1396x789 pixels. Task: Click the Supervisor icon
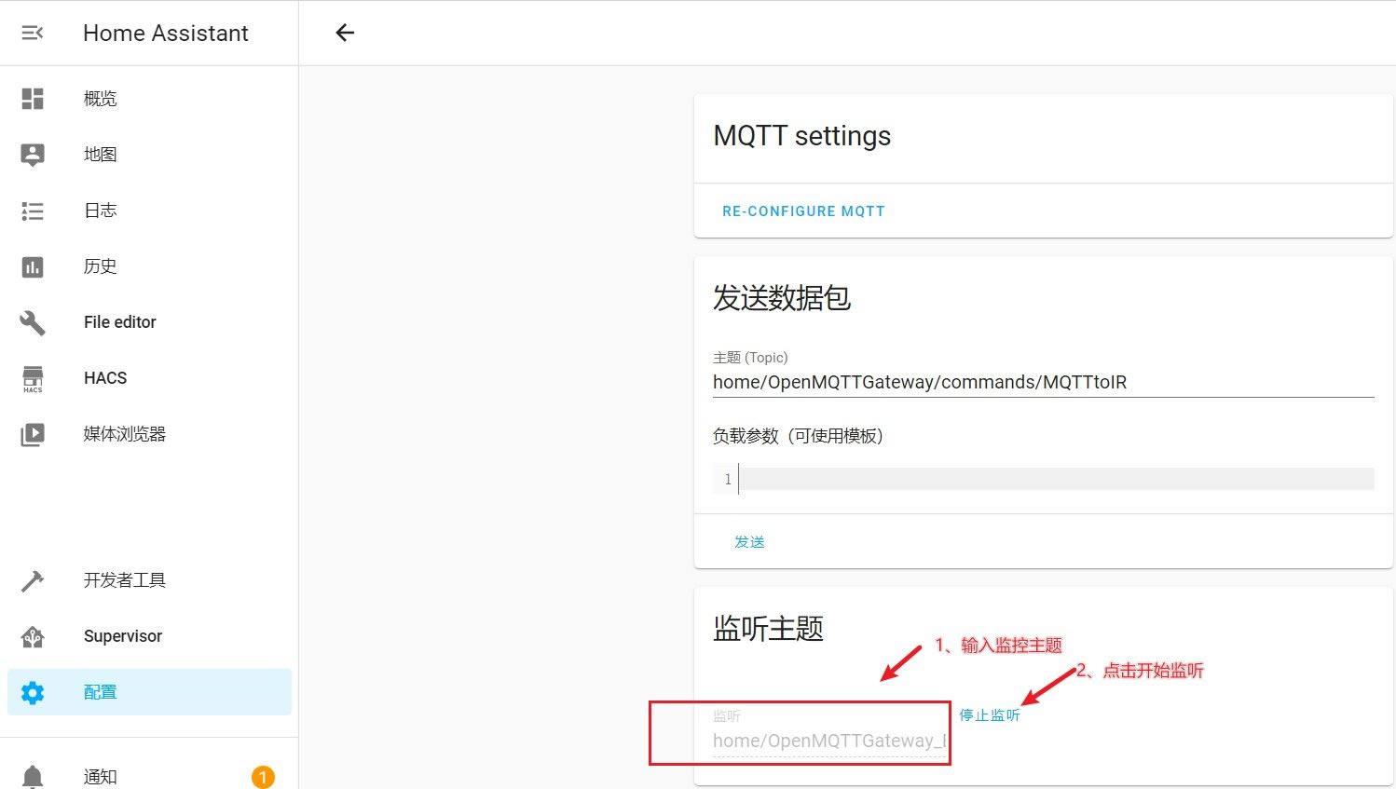[33, 636]
